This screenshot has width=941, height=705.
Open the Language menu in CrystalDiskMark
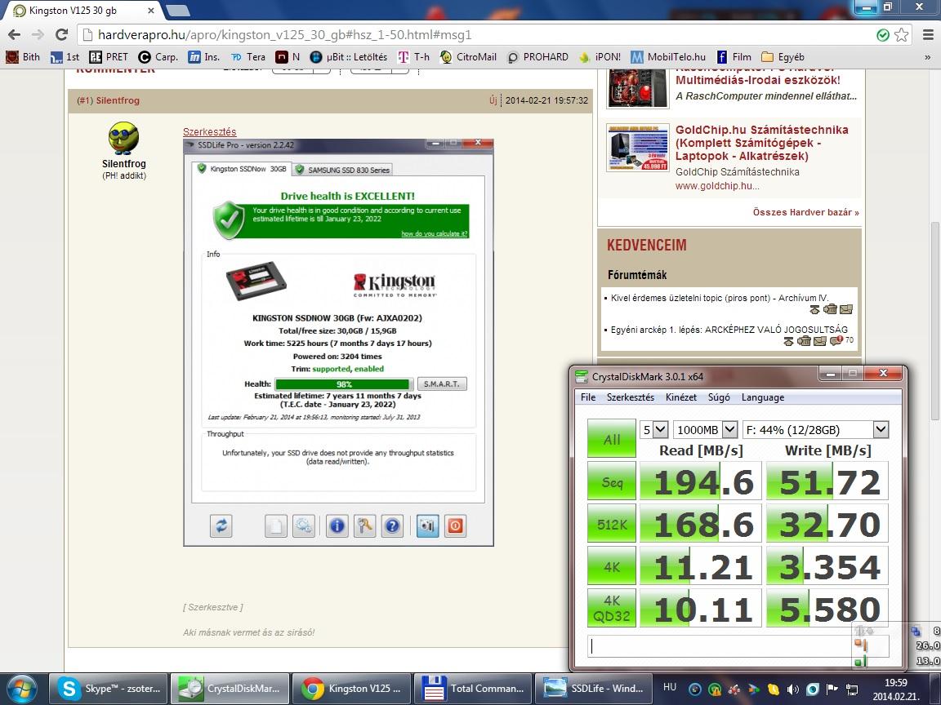click(763, 397)
